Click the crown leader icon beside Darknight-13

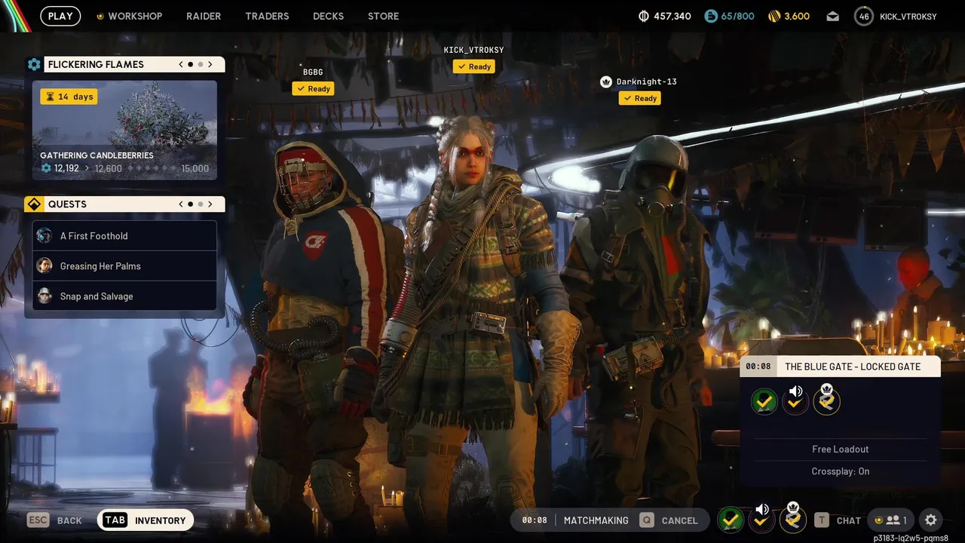[605, 81]
